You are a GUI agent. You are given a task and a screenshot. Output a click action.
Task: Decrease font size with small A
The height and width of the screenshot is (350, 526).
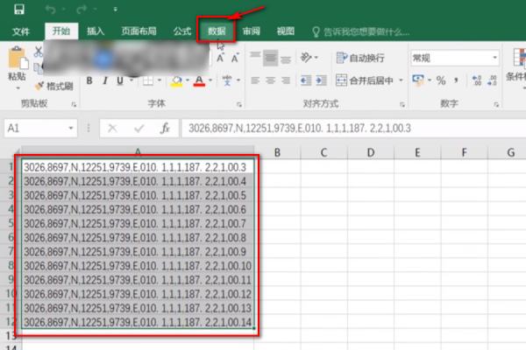pyautogui.click(x=235, y=58)
